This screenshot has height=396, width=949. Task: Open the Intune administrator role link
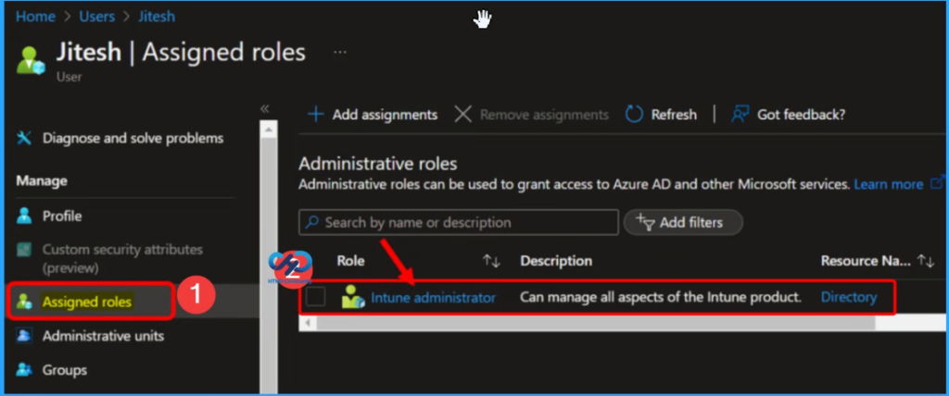434,297
